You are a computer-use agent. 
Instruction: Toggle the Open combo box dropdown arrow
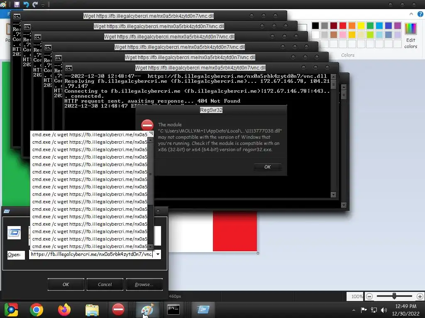158,254
